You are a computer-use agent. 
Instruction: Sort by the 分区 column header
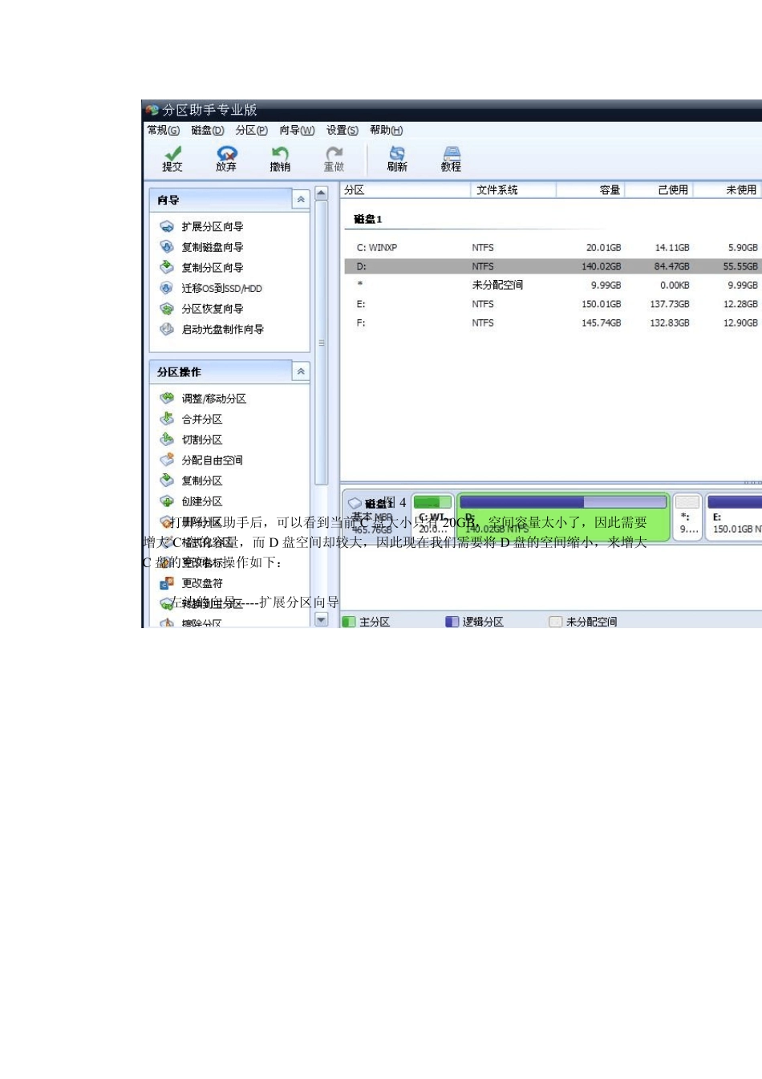[x=406, y=190]
